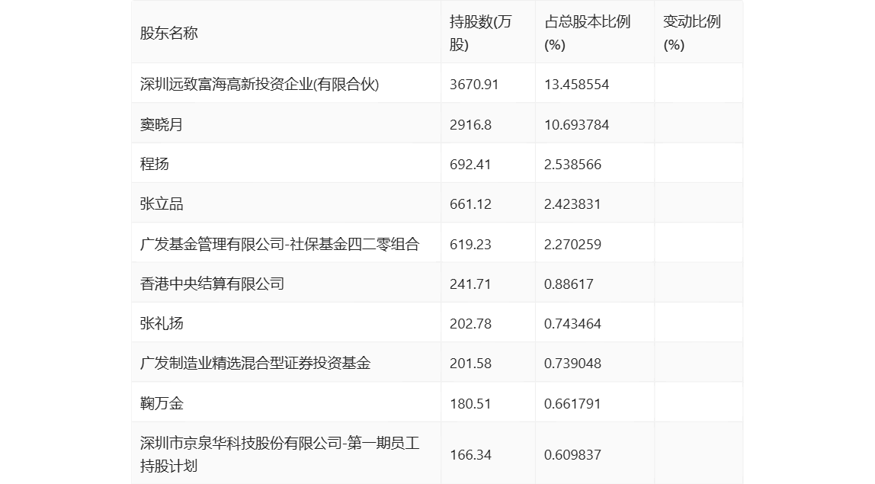This screenshot has width=875, height=484.
Task: Click the percentage 0.743464
Action: click(x=572, y=323)
